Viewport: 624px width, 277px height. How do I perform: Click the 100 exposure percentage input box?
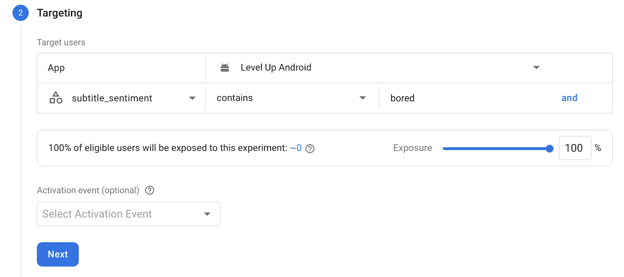[x=575, y=148]
